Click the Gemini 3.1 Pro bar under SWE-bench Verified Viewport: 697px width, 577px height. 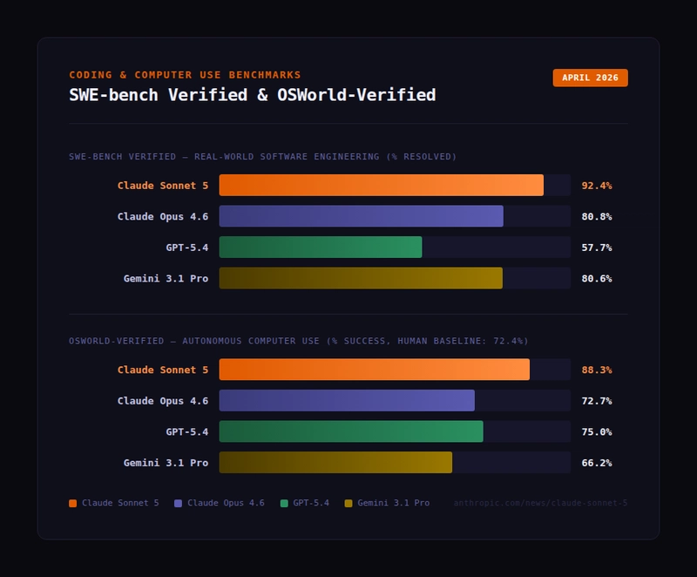click(x=361, y=278)
